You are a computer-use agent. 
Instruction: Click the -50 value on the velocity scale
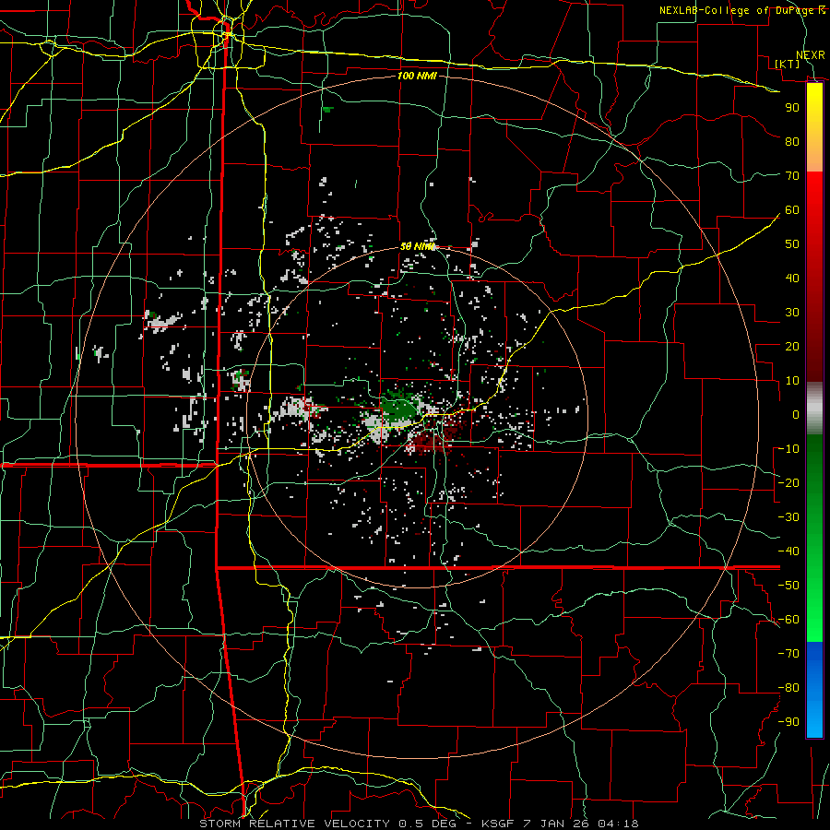coord(788,586)
